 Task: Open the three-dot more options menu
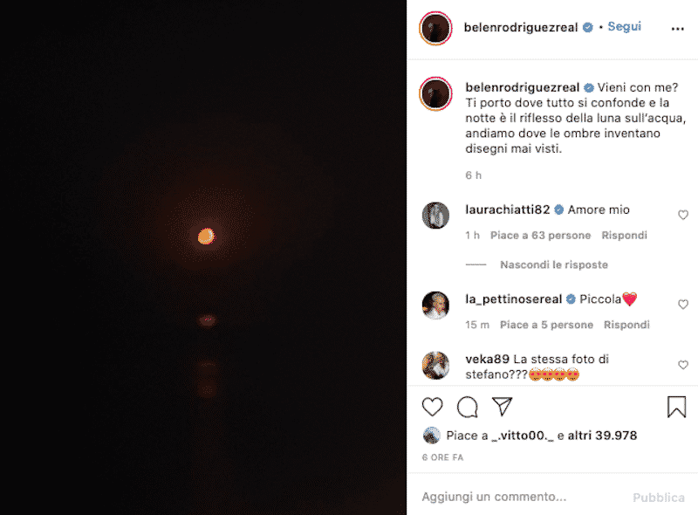coord(678,28)
